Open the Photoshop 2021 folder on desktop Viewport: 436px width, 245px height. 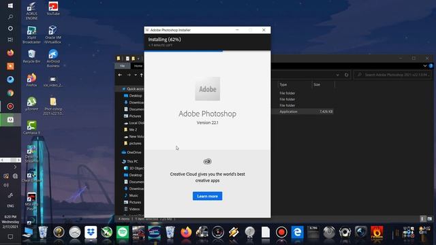pos(53,106)
